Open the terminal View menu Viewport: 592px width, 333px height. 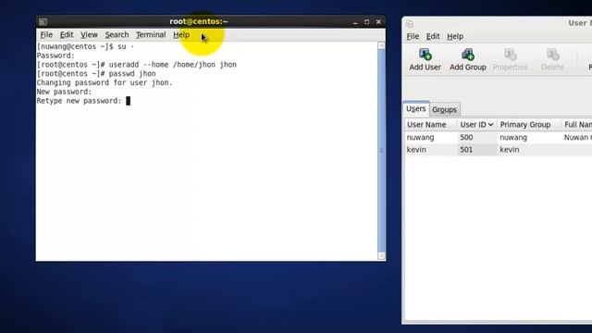point(89,35)
